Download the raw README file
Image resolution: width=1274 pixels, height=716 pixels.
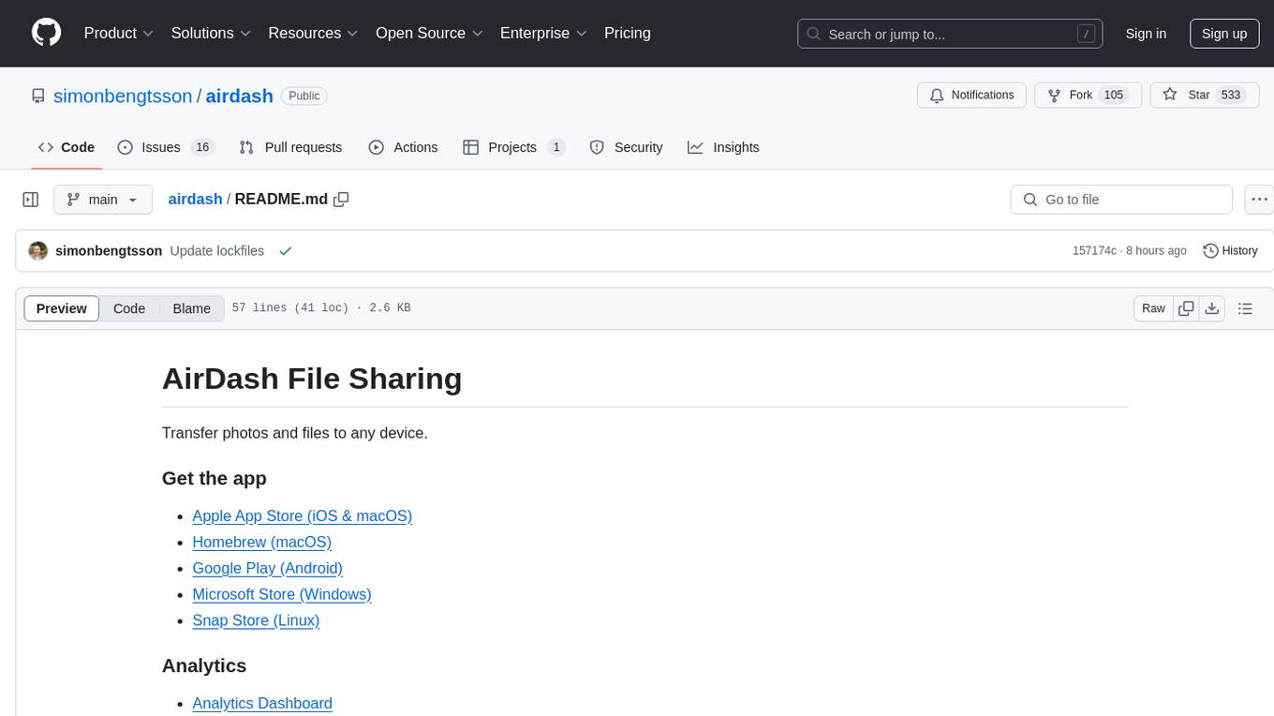(1212, 308)
